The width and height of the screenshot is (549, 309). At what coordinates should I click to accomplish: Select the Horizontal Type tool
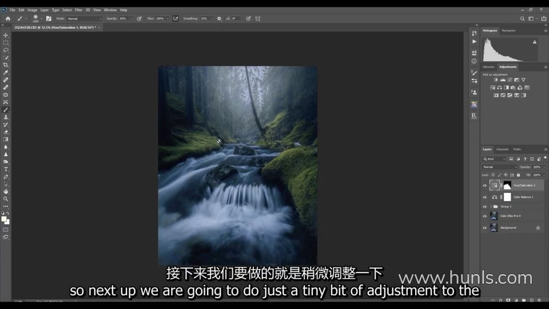point(6,169)
